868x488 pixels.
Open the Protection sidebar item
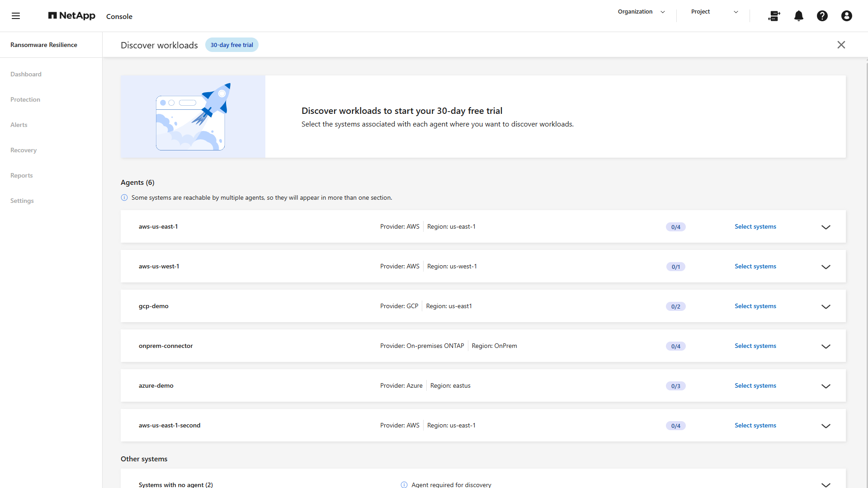[x=25, y=99]
